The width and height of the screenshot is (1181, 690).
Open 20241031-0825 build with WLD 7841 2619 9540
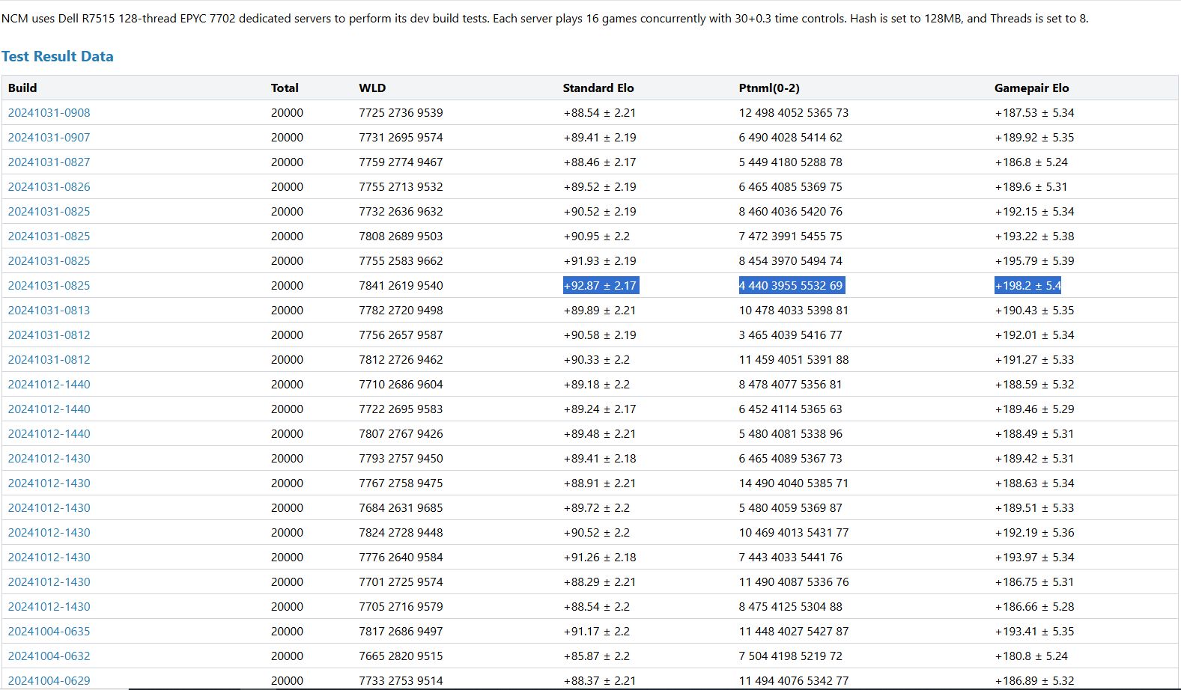[x=49, y=285]
